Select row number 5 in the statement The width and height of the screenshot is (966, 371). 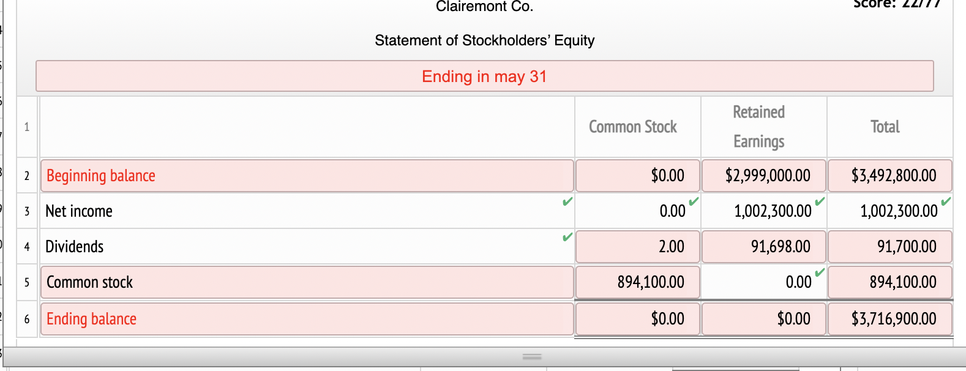click(26, 282)
